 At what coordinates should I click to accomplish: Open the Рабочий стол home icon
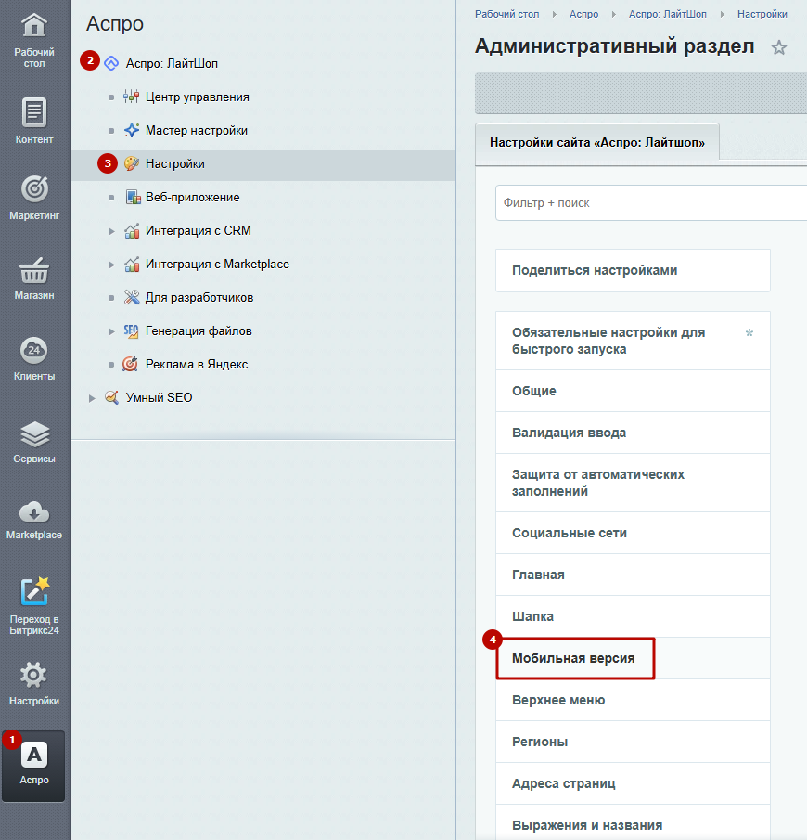(33, 26)
